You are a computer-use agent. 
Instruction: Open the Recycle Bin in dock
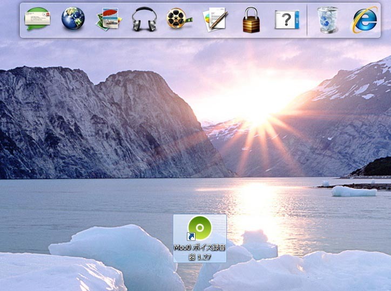coord(328,20)
